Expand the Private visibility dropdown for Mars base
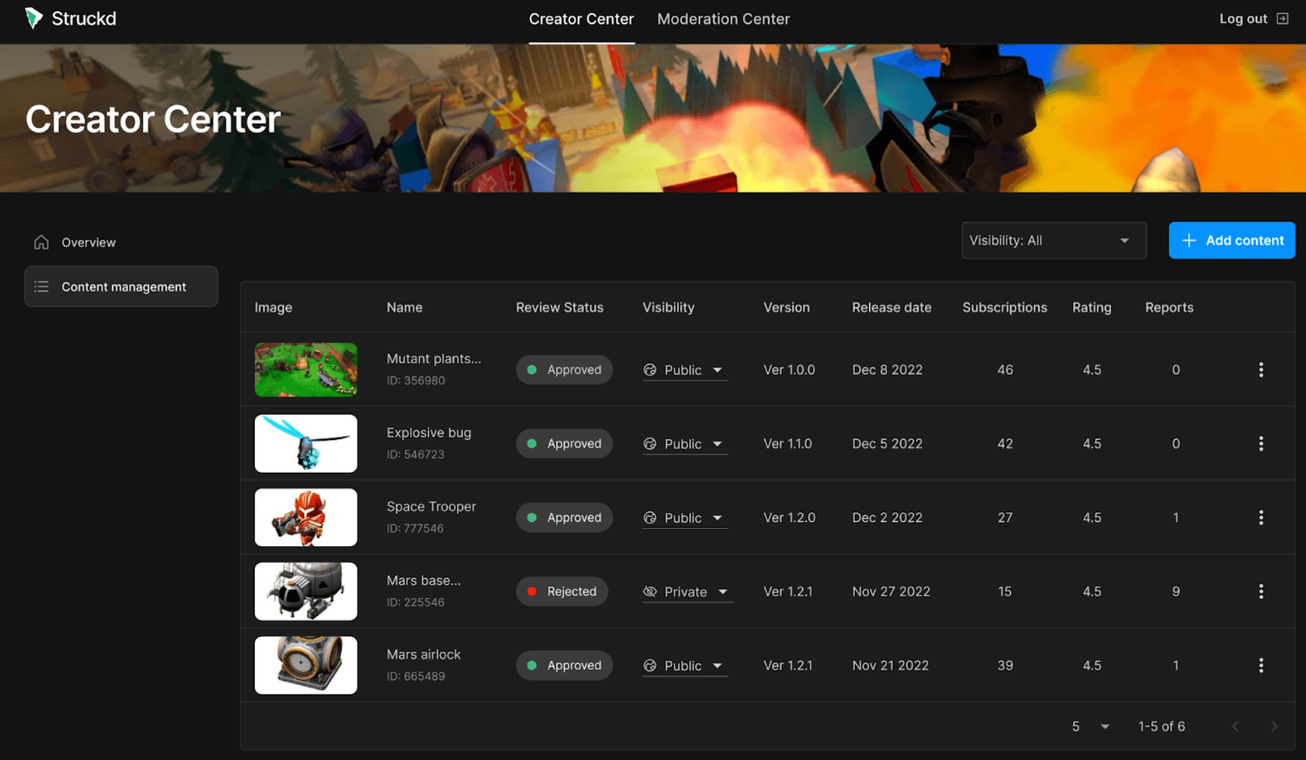 coord(723,592)
